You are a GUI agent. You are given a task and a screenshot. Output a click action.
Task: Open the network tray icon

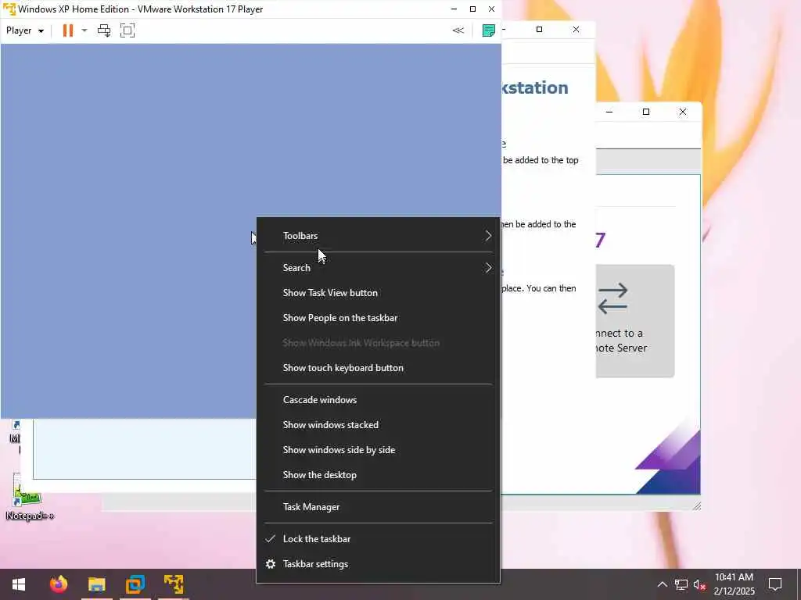(x=681, y=584)
